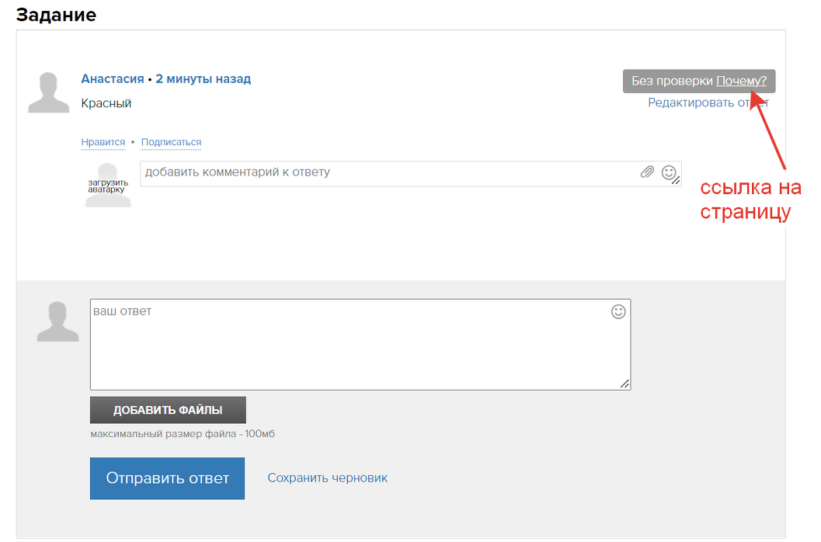Open emoji picker in the comment field

[x=669, y=172]
